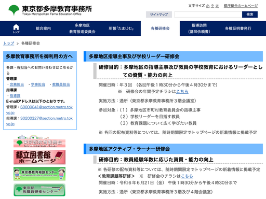
Task: Click the 各種研修会 breadcrumb text
Action: tap(31, 44)
